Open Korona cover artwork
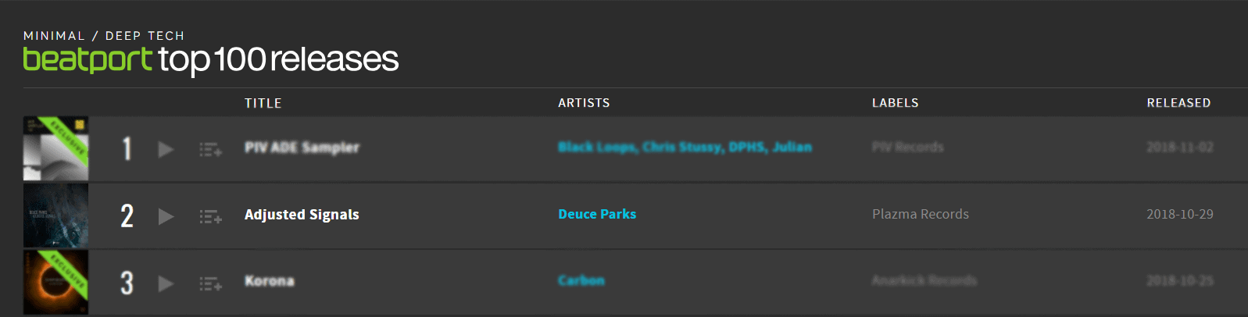The image size is (1248, 317). coord(55,283)
